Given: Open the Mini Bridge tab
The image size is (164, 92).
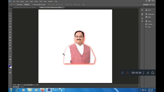Looking at the screenshot, I should (x=16, y=87).
